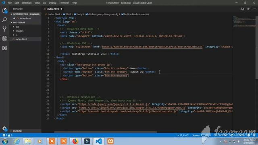Click the Split Editor icon
The width and height of the screenshot is (258, 145).
coord(249,9)
